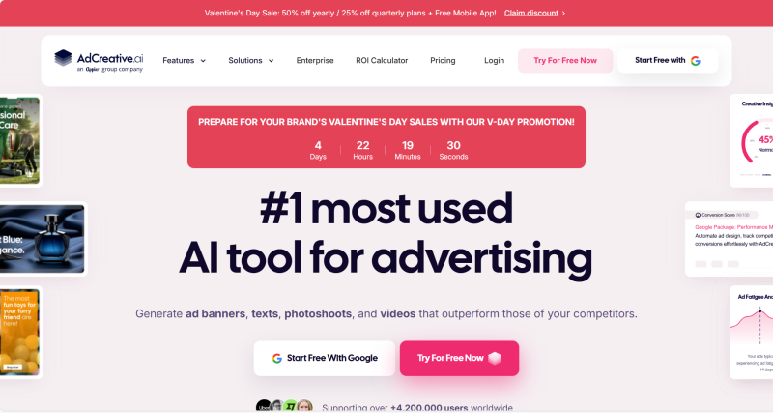Click the Valentine's Day promotion countdown banner

coord(386,137)
